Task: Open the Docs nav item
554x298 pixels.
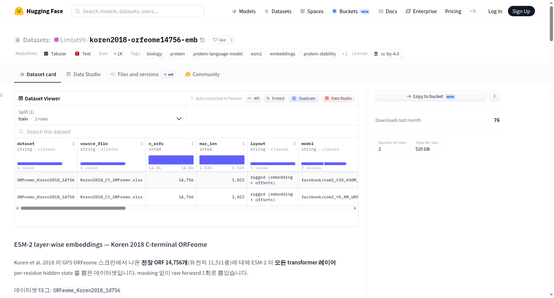Action: 388,11
